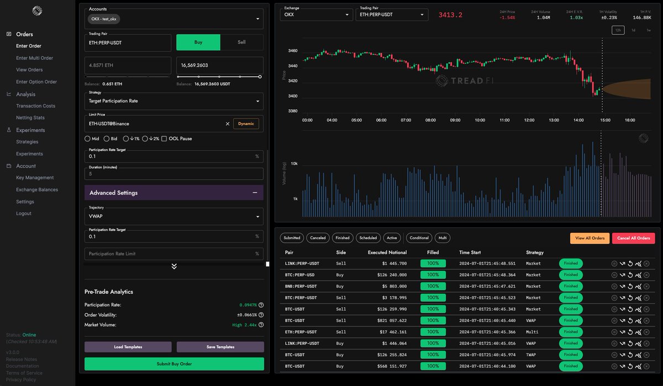Click View All Orders button
This screenshot has width=663, height=386.
click(590, 238)
